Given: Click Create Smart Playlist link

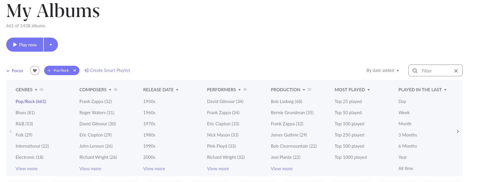Looking at the screenshot, I should point(107,70).
